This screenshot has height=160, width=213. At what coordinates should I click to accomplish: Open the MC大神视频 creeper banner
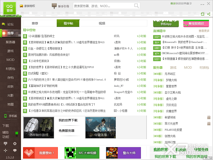[82, 153]
